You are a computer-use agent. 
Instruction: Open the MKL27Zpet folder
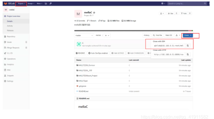pos(83,81)
